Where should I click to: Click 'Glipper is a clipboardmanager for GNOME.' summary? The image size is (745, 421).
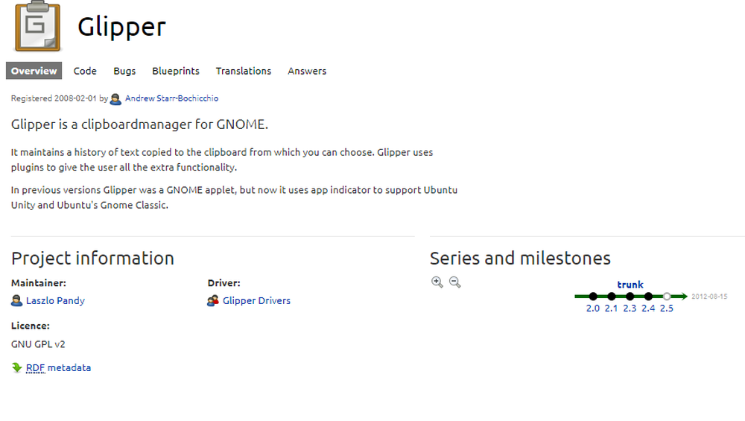(x=140, y=124)
